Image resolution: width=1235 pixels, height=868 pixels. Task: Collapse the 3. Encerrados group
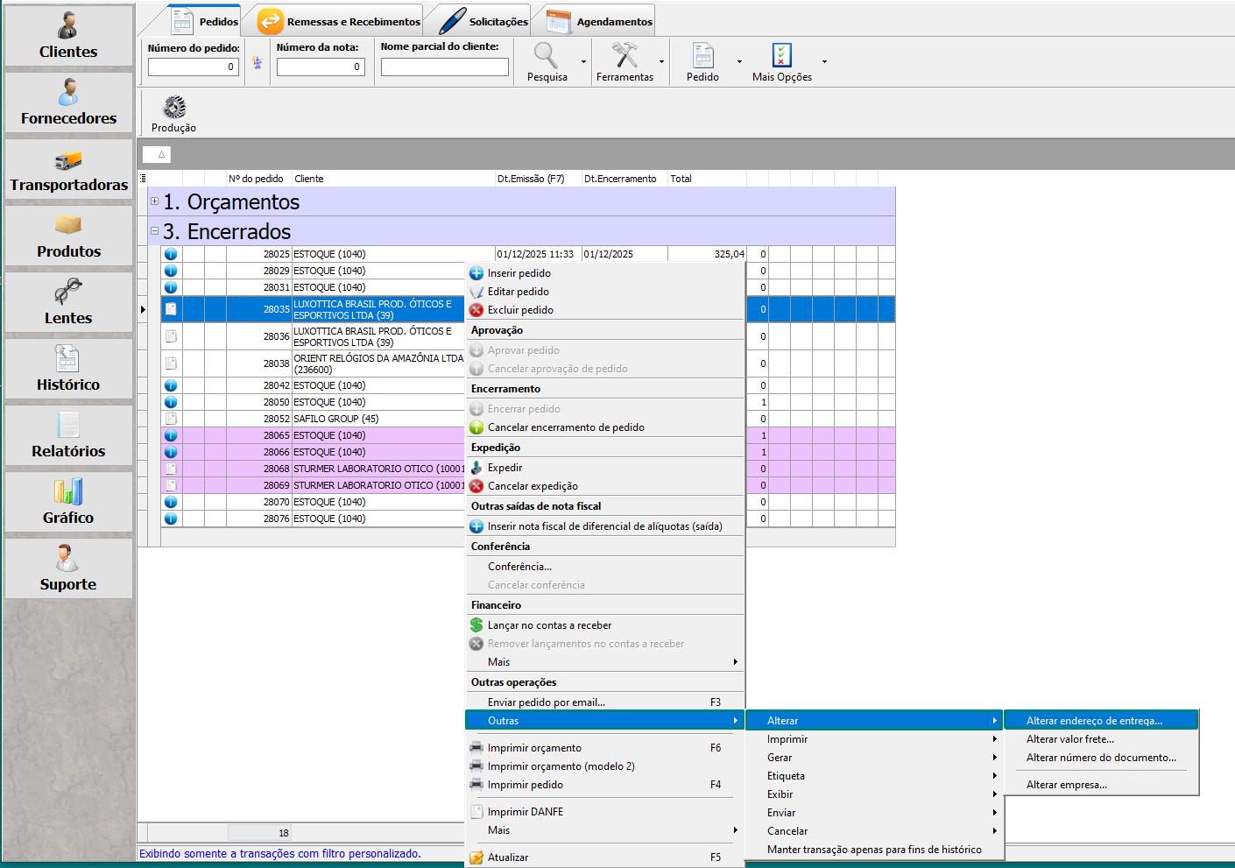coord(155,231)
